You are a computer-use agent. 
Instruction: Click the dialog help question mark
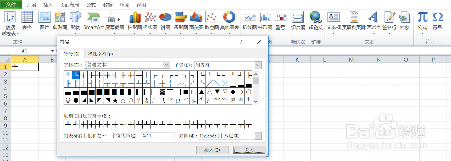coord(241,42)
